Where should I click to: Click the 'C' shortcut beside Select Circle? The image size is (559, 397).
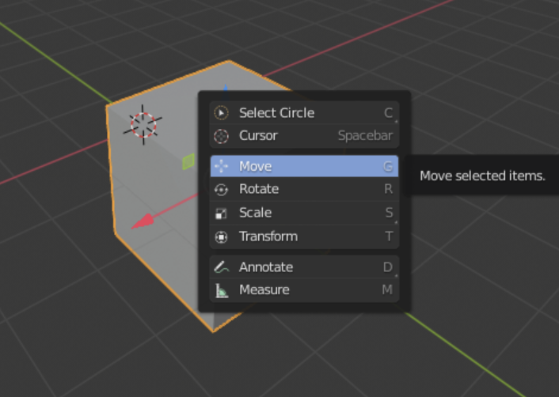click(388, 113)
